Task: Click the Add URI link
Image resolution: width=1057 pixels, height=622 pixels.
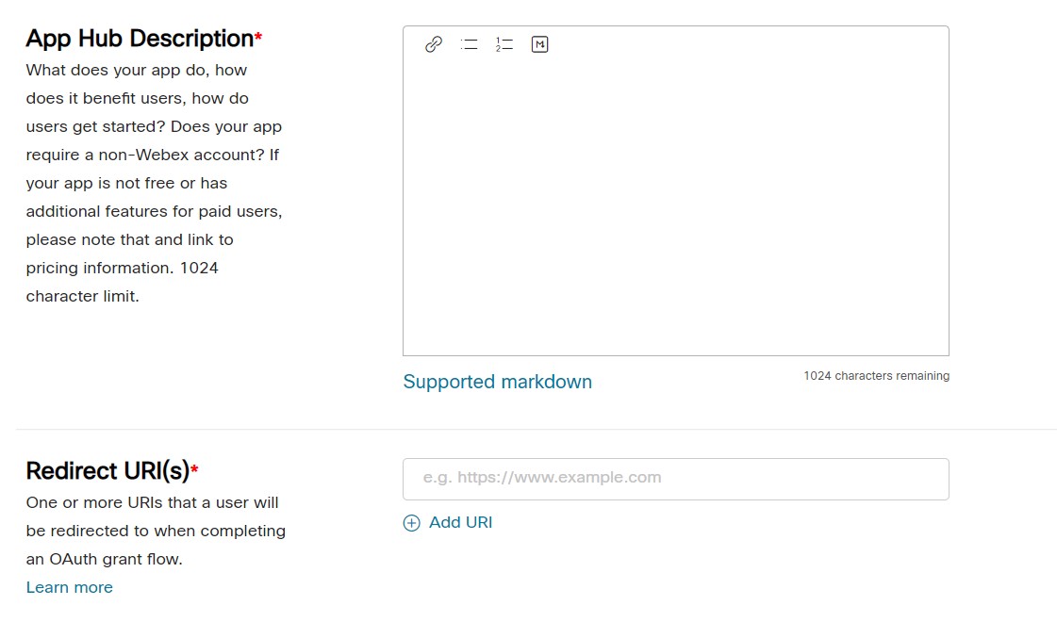Action: coord(460,522)
